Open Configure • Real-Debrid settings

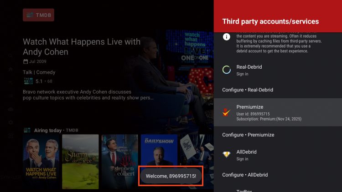(x=248, y=90)
